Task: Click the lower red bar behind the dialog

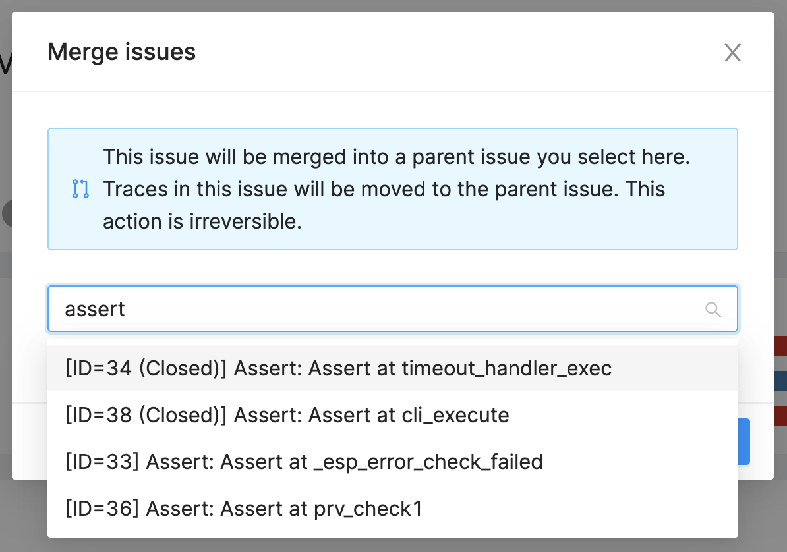Action: click(780, 416)
